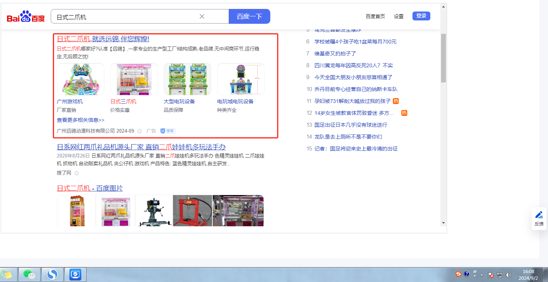Image resolution: width=548 pixels, height=282 pixels.
Task: Open hot search 孕妇被731解剖大喊放过我的孩子
Action: tap(353, 101)
